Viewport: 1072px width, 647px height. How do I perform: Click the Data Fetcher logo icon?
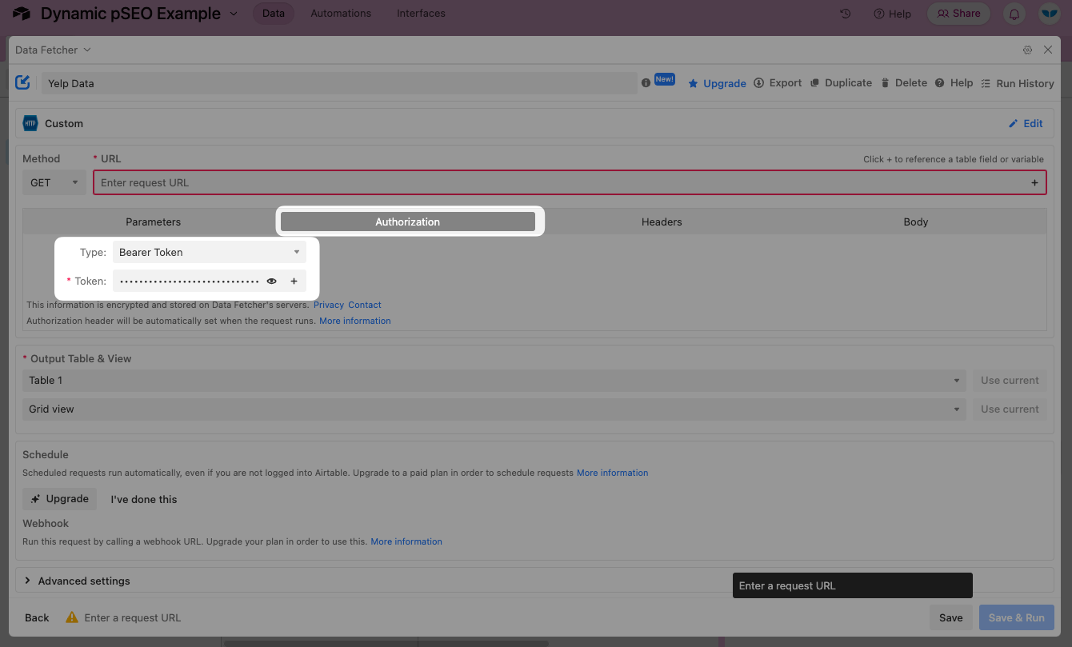tap(23, 82)
